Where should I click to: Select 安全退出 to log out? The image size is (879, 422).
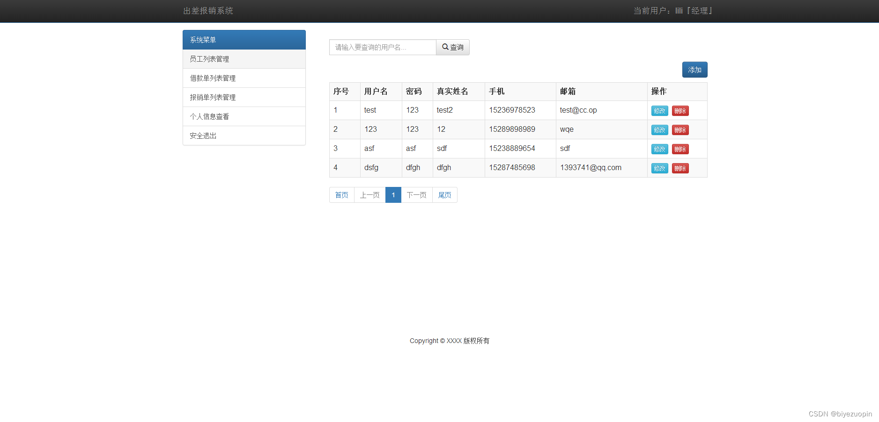pos(244,136)
